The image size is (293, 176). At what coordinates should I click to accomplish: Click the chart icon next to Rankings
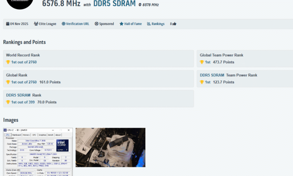149,24
